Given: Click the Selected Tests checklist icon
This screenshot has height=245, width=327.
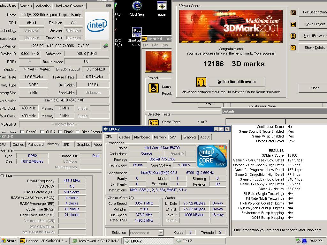Looking at the screenshot, I should point(154,122).
